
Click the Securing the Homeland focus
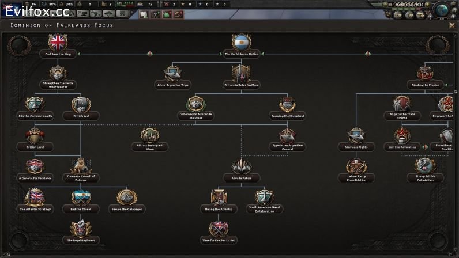tap(287, 105)
